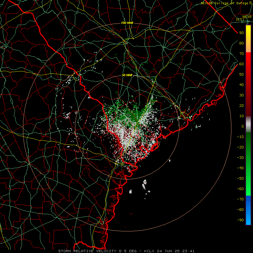Image resolution: width=253 pixels, height=253 pixels.
Task: Click the gray zero-velocity segment of the color bar
Action: pyautogui.click(x=248, y=125)
